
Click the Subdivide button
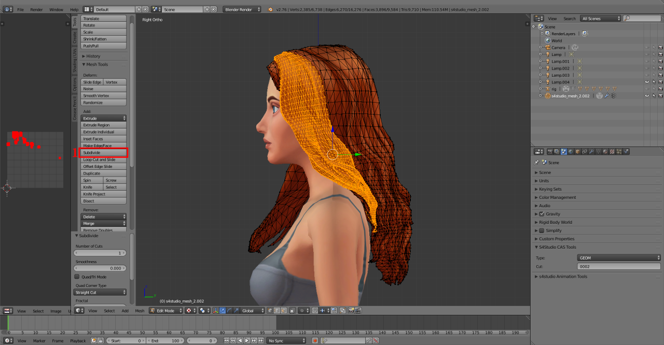coord(104,153)
